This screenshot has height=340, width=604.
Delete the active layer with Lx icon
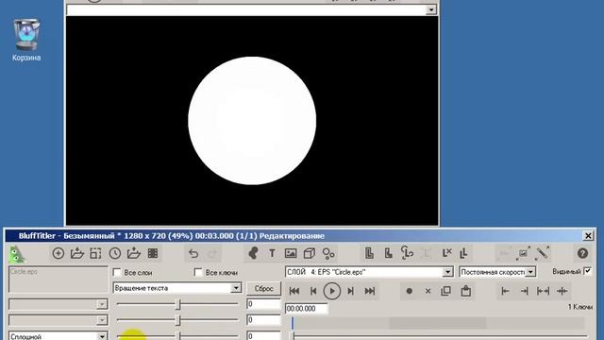(446, 253)
